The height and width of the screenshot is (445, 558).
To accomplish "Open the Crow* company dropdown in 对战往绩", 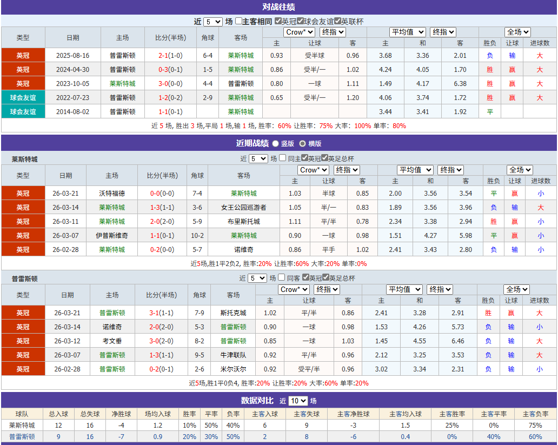I will click(x=298, y=32).
